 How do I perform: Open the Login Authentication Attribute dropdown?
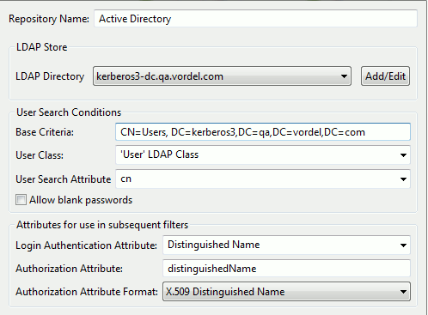pos(286,245)
